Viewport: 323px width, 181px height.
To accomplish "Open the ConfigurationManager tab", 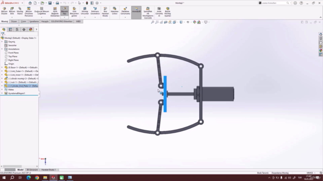I will coord(17,30).
